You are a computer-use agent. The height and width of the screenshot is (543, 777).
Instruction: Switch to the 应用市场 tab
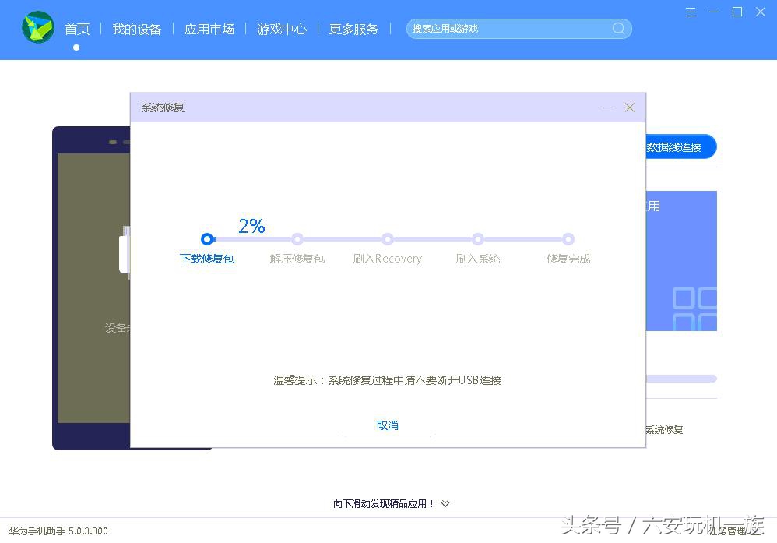pyautogui.click(x=209, y=29)
